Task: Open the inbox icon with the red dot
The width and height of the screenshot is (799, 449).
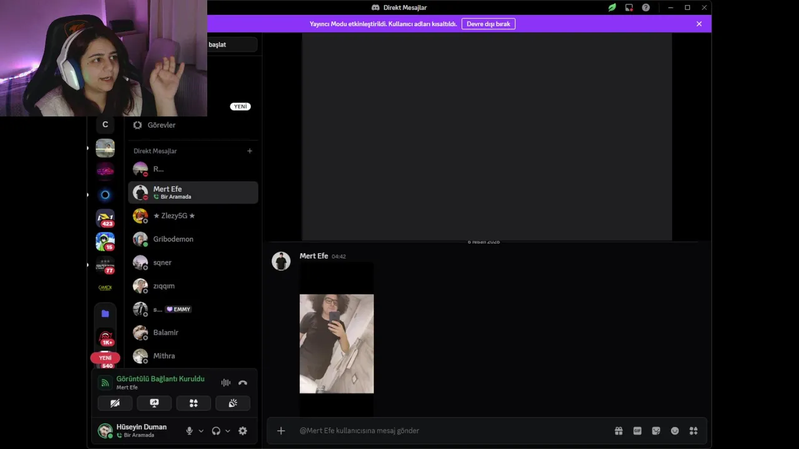Action: tap(629, 7)
